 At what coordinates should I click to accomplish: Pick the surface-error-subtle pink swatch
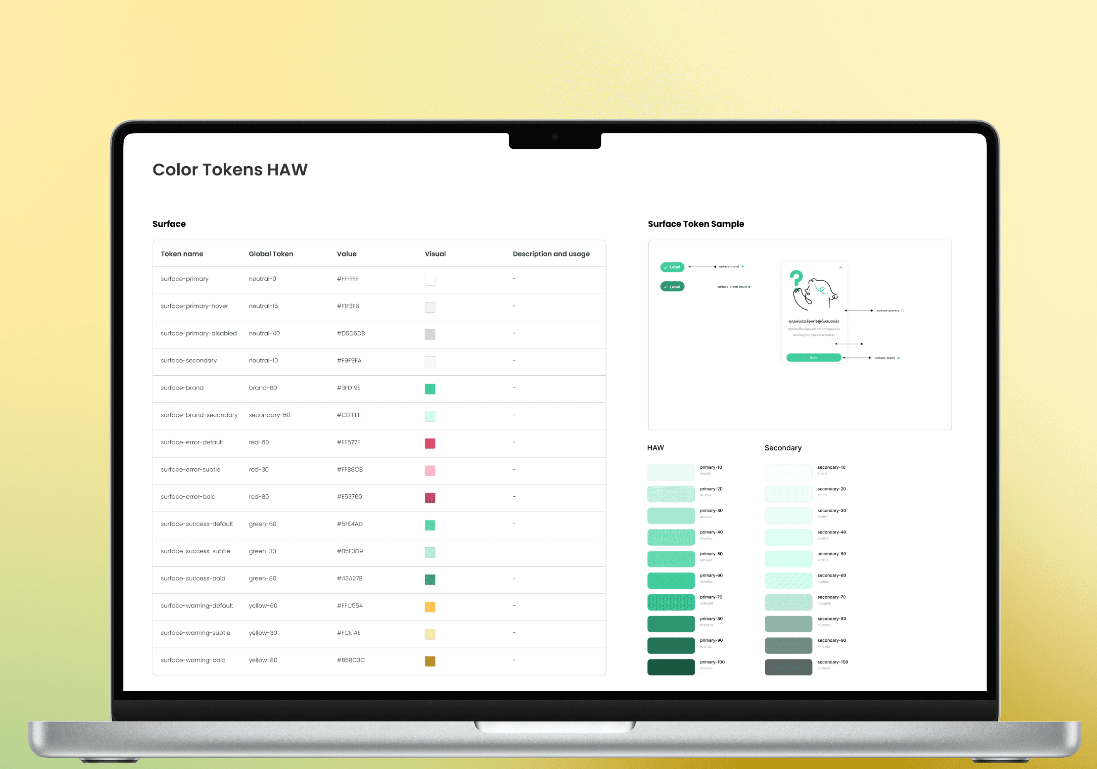coord(430,470)
